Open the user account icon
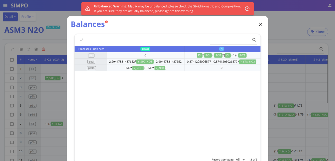The image size is (335, 161). [x=330, y=5]
